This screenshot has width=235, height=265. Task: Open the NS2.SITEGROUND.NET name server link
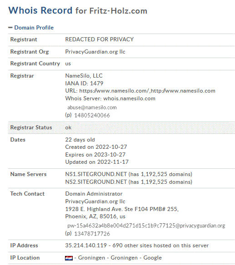click(96, 182)
